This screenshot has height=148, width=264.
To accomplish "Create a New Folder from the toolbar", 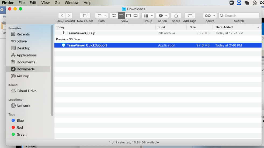I will coord(85,16).
